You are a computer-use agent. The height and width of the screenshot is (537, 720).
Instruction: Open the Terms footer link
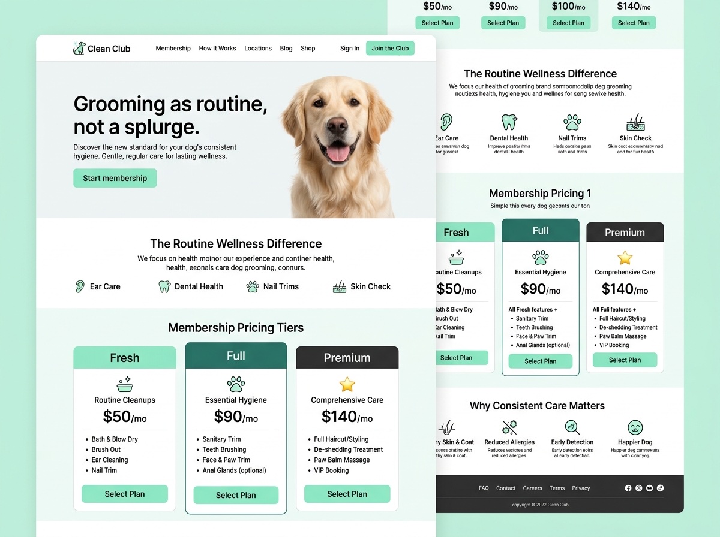tap(557, 488)
